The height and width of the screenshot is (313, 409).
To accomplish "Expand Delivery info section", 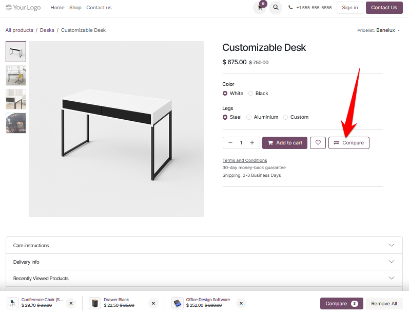I will click(204, 262).
